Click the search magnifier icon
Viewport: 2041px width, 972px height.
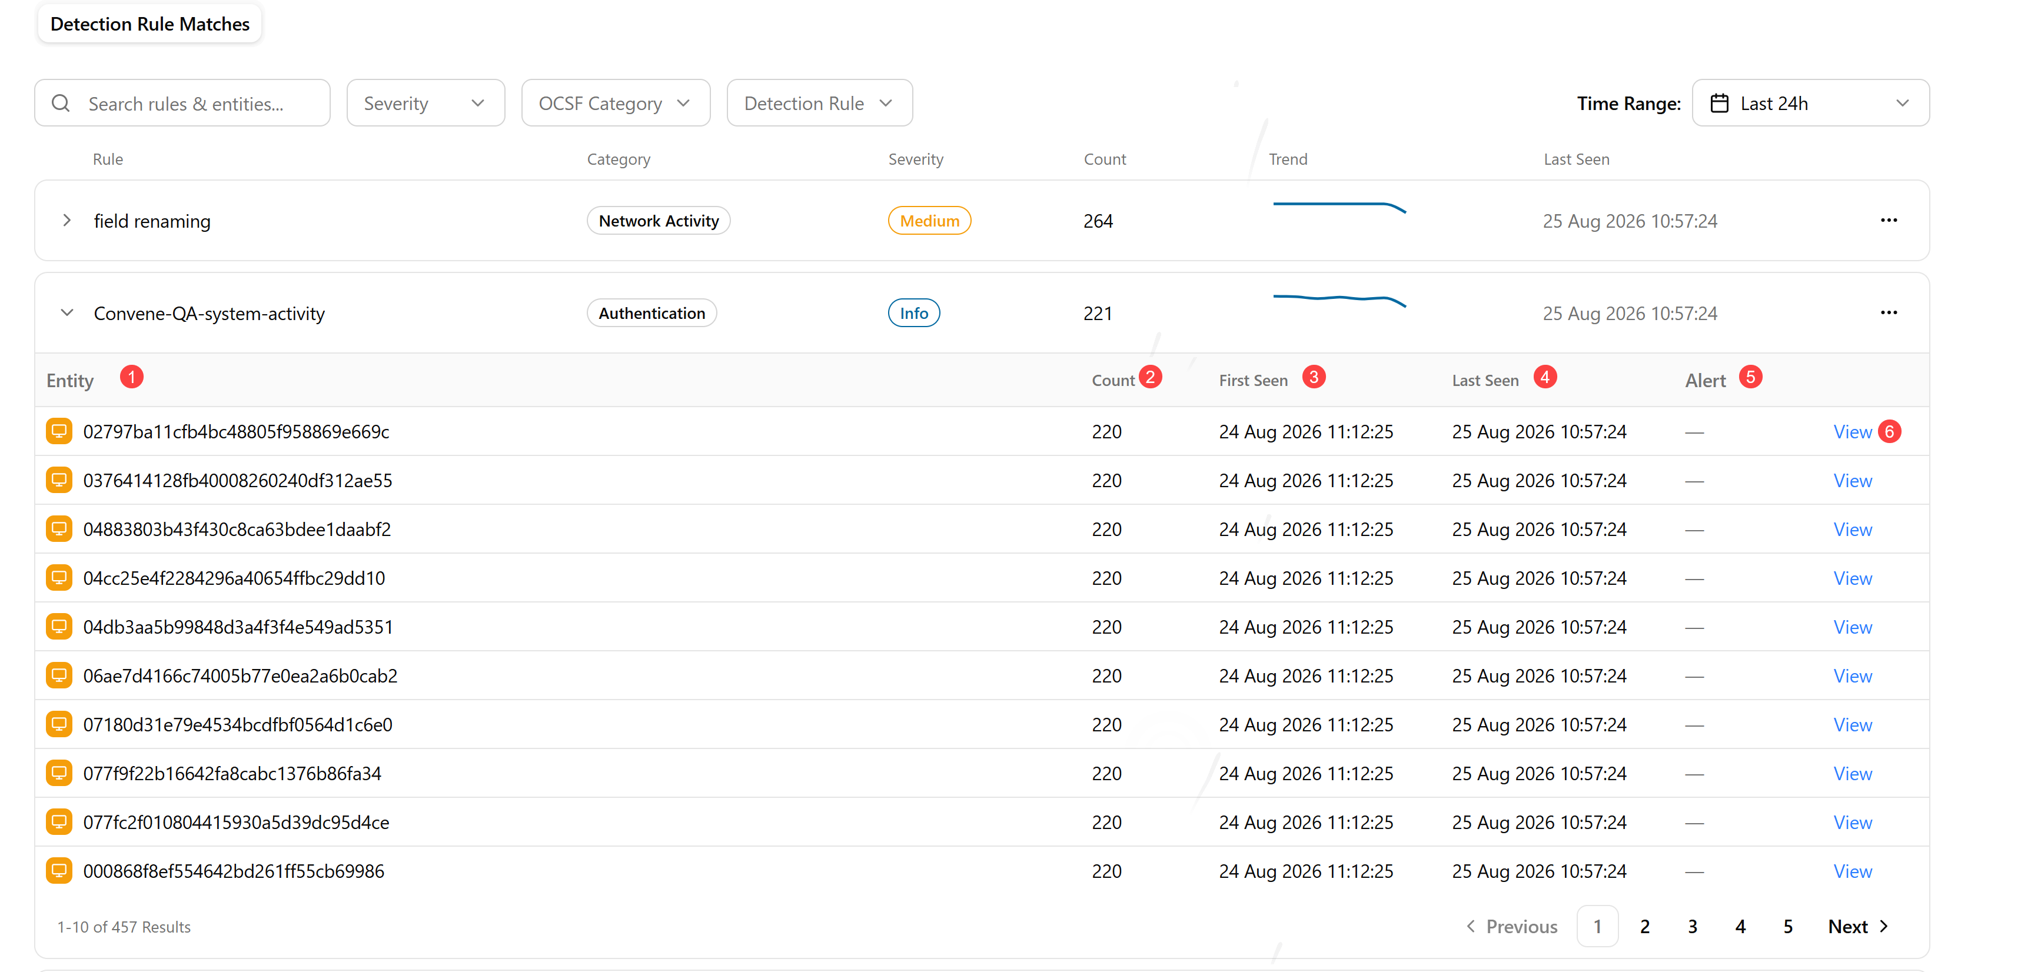[x=61, y=103]
